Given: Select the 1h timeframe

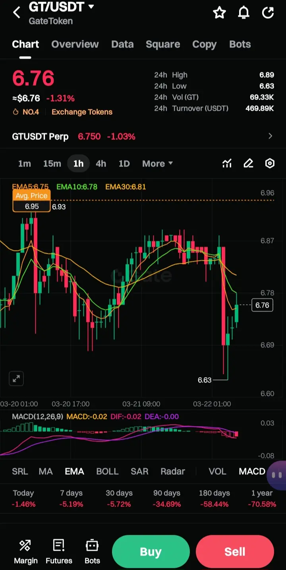Looking at the screenshot, I should point(78,164).
